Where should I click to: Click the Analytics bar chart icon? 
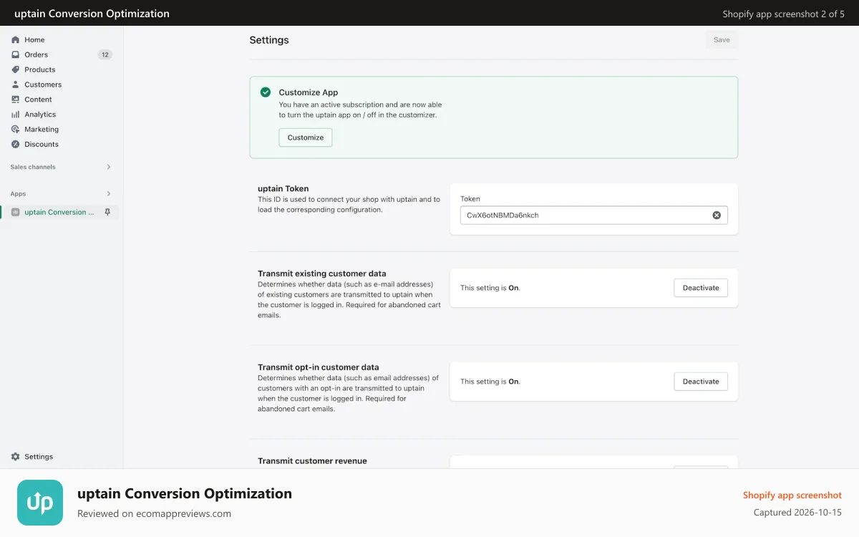(16, 115)
